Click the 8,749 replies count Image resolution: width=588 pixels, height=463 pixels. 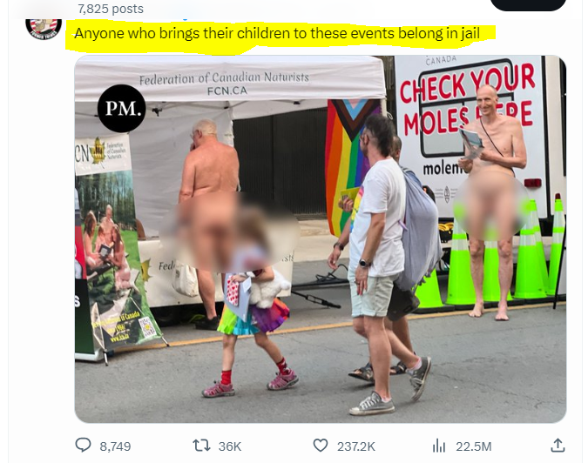pyautogui.click(x=115, y=446)
